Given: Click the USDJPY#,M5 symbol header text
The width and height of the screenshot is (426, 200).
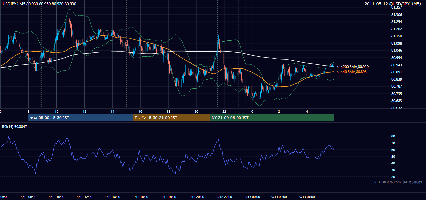Looking at the screenshot, I should pos(39,4).
